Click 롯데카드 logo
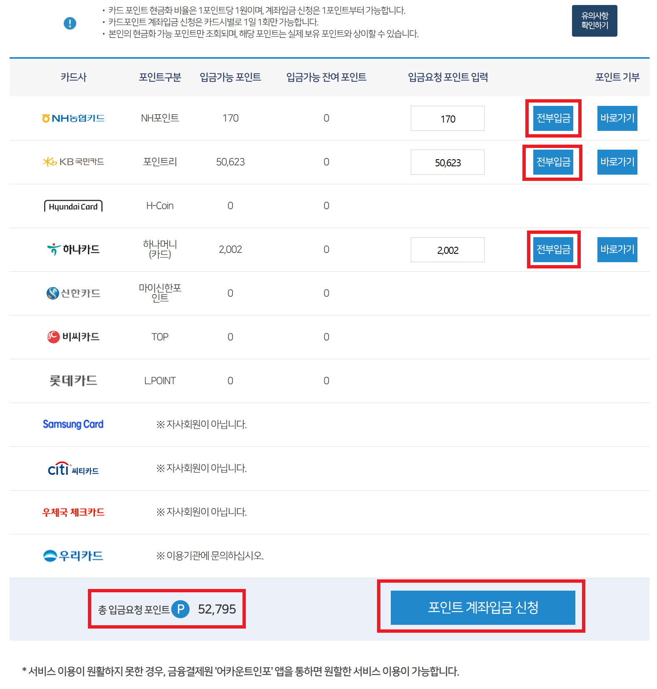Viewport: 657px width, 689px height. pyautogui.click(x=73, y=381)
